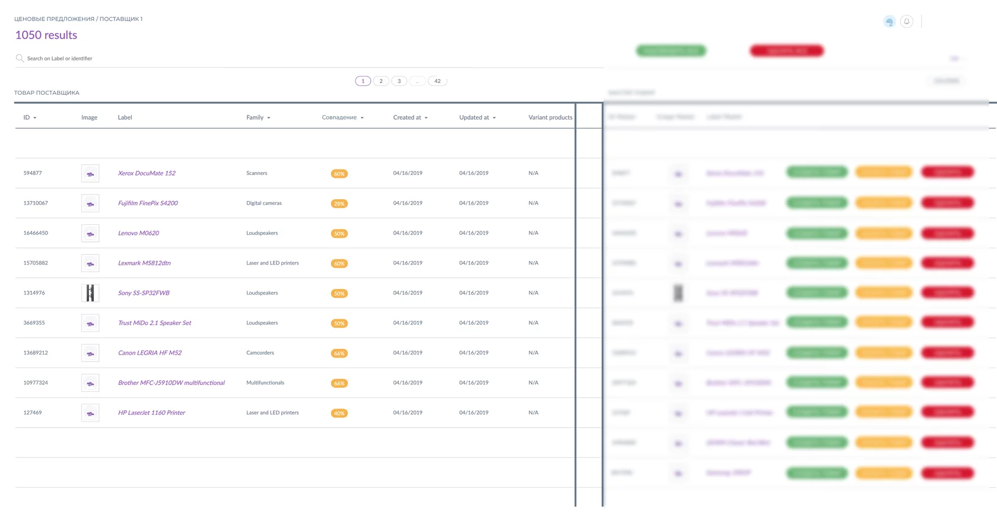The width and height of the screenshot is (997, 530).
Task: Click the Brother MFC-J5910DW image thumbnail
Action: coord(90,383)
